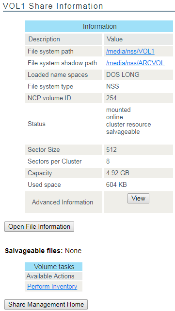Screen dimensions: 175x311
Task: Click the Salvageable files label
Action: (34, 251)
